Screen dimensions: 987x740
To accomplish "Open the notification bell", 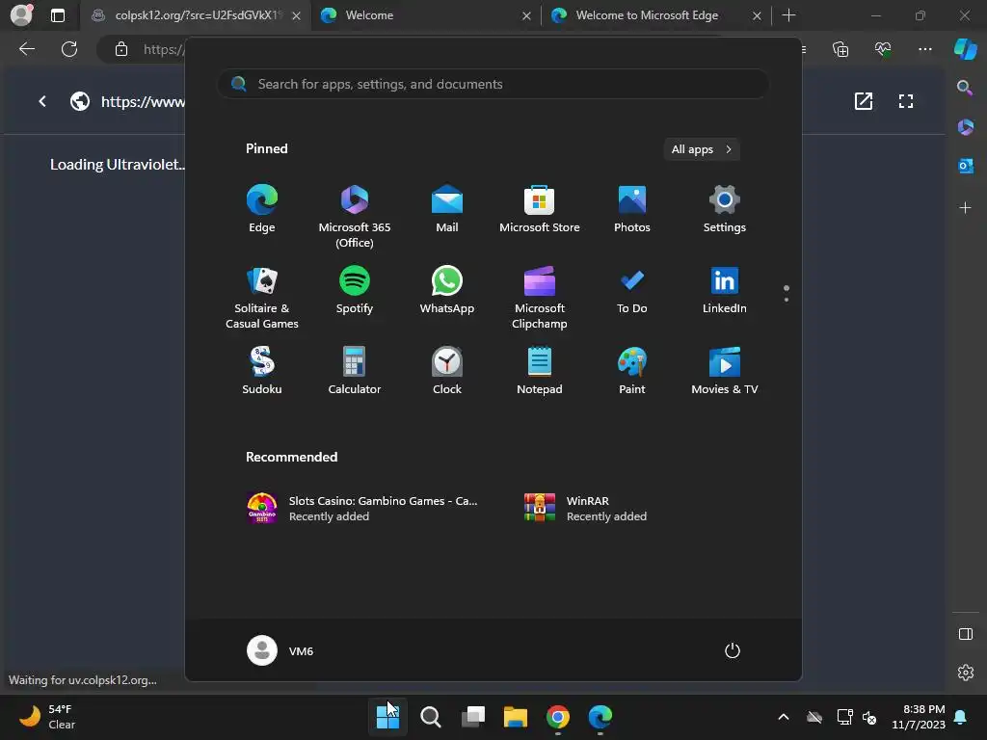I will click(961, 717).
